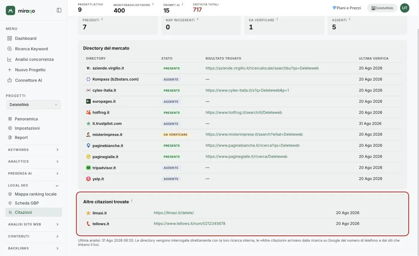This screenshot has height=256, width=419.
Task: Click the Presenti 7 summary card
Action: 118,25
